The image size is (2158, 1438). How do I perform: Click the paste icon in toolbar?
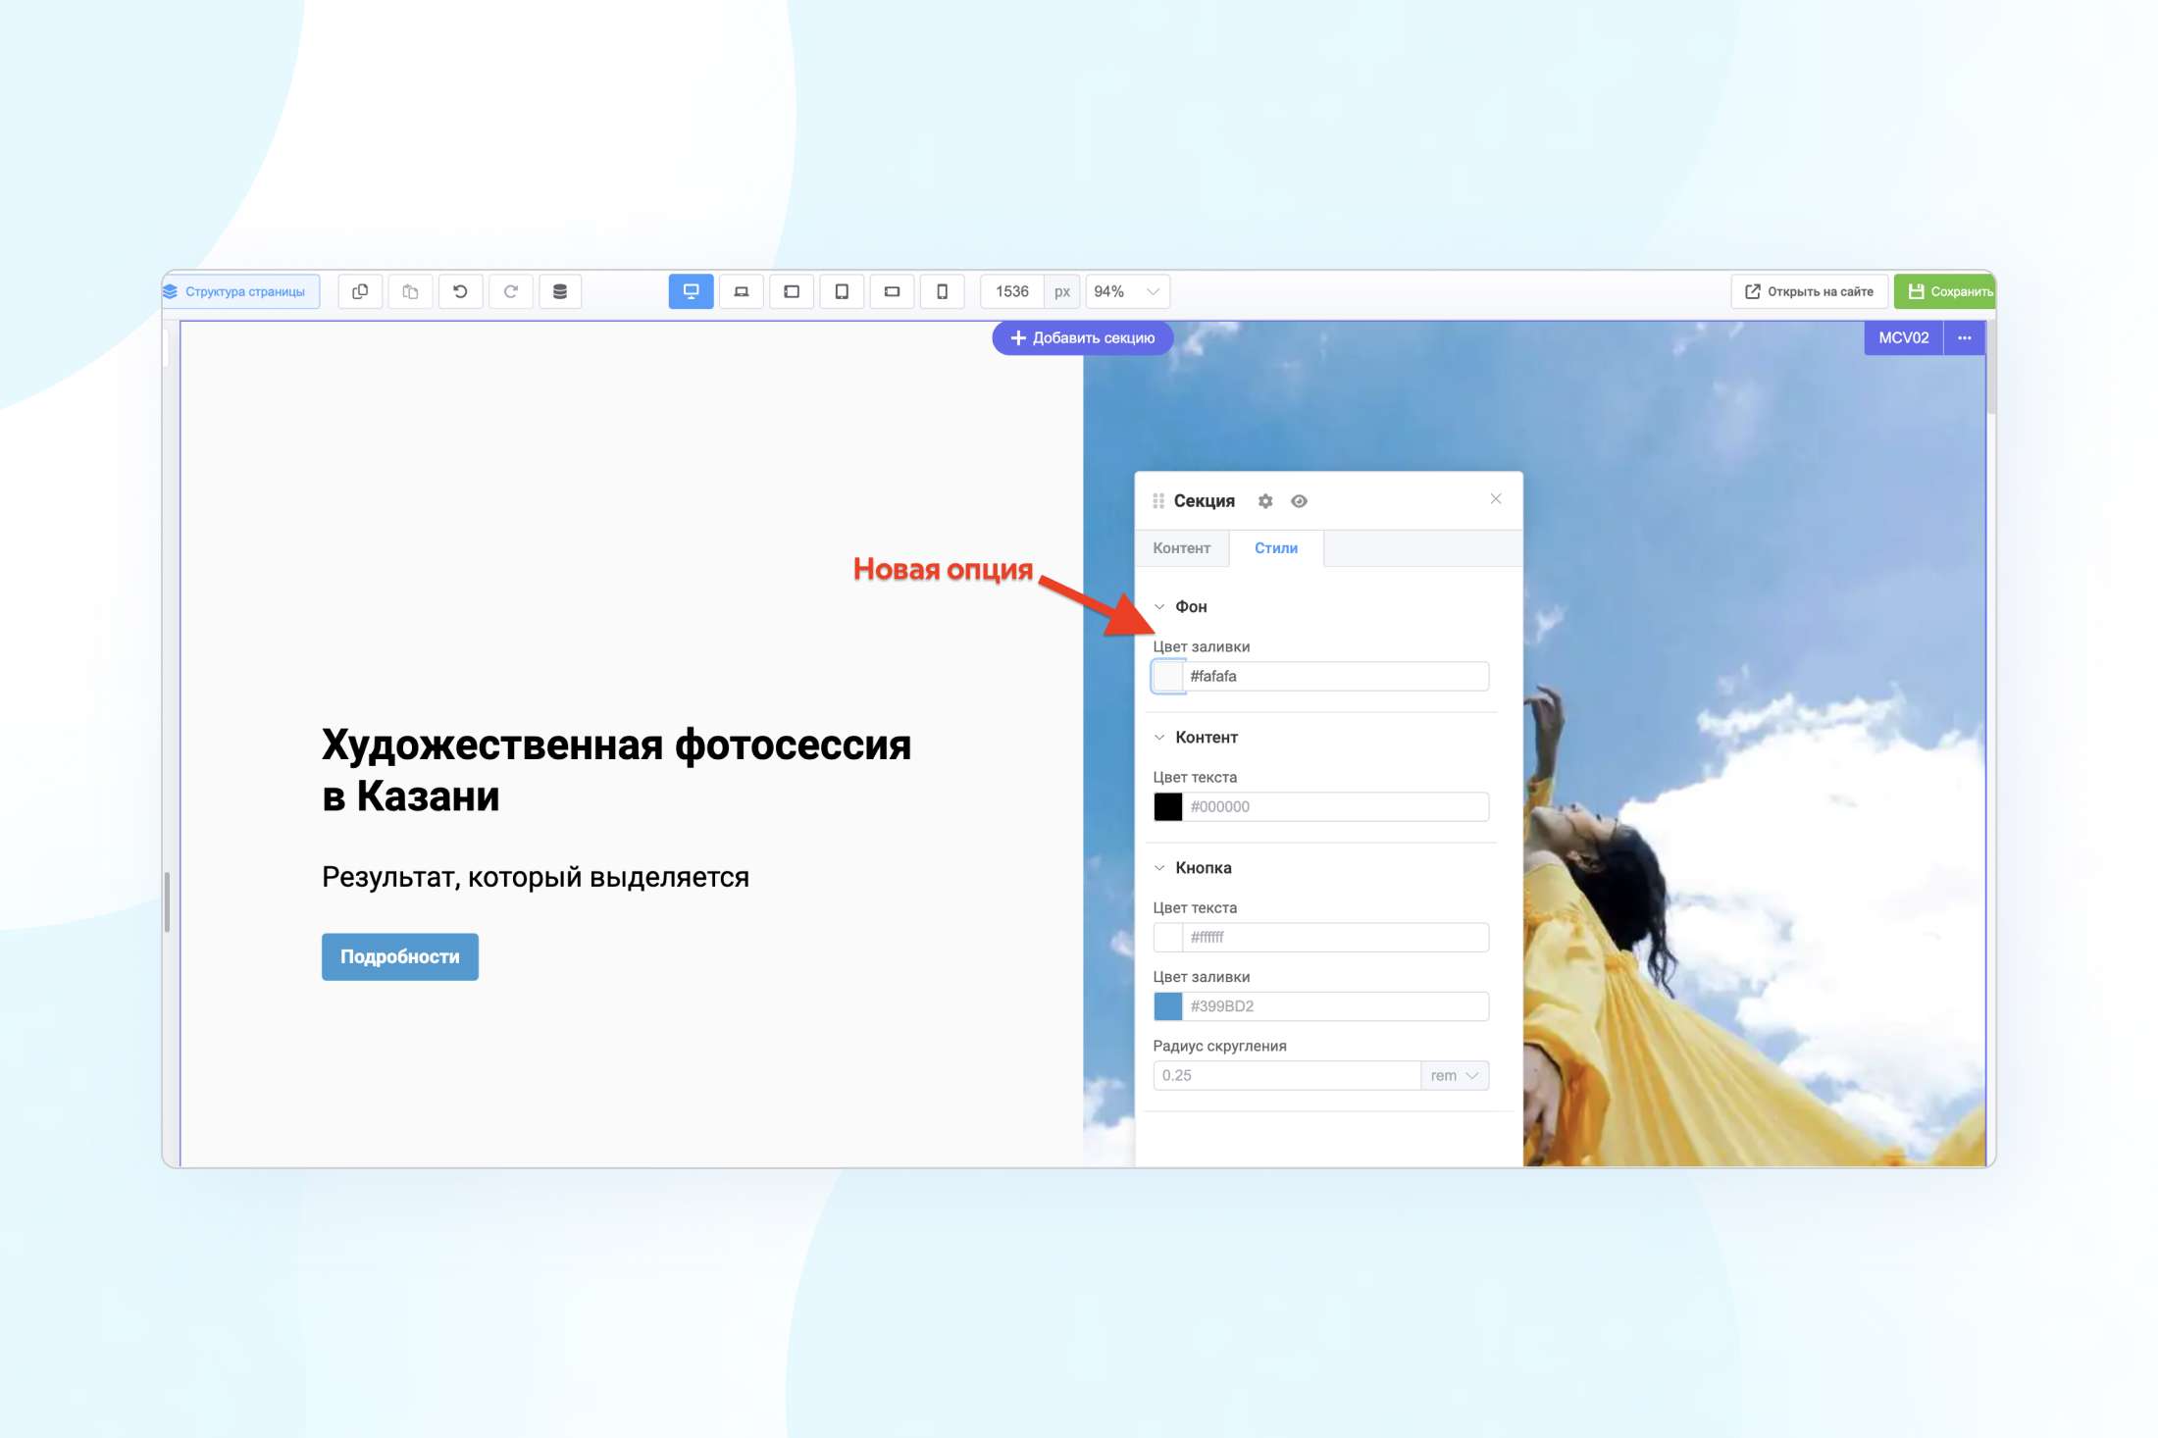coord(410,291)
